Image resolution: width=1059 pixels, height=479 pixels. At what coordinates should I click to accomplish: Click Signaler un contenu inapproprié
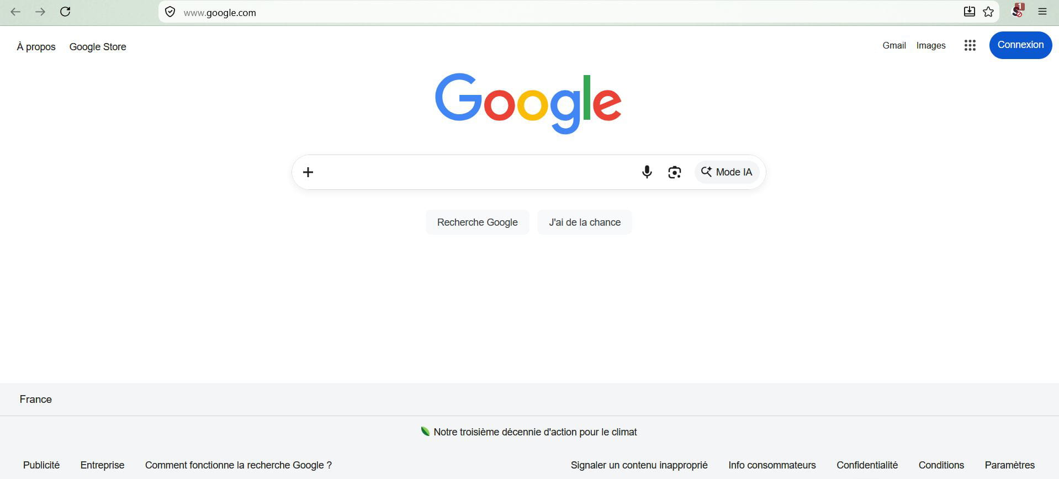click(639, 465)
